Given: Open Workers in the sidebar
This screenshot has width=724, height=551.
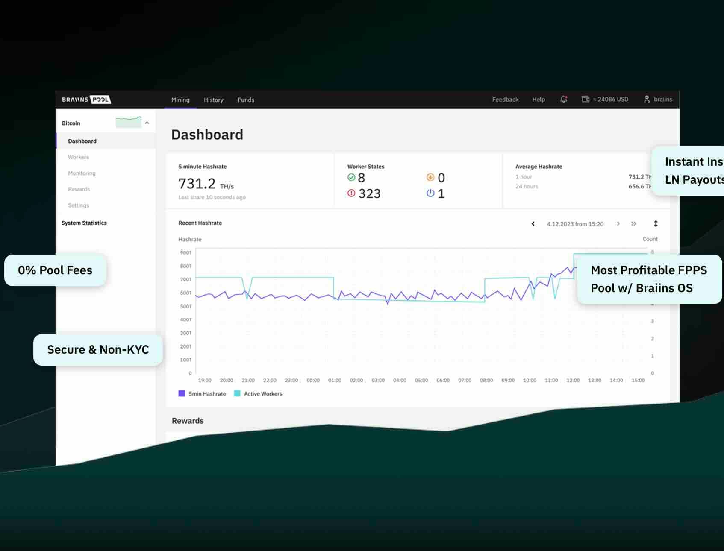Looking at the screenshot, I should (79, 157).
